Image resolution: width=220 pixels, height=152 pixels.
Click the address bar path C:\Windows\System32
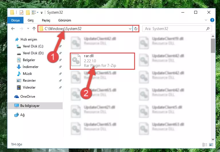pyautogui.click(x=63, y=29)
